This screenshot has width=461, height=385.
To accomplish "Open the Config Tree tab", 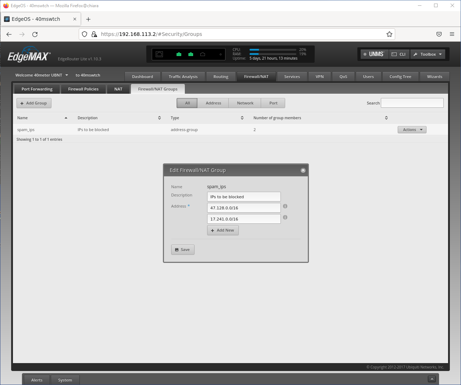I will 400,76.
